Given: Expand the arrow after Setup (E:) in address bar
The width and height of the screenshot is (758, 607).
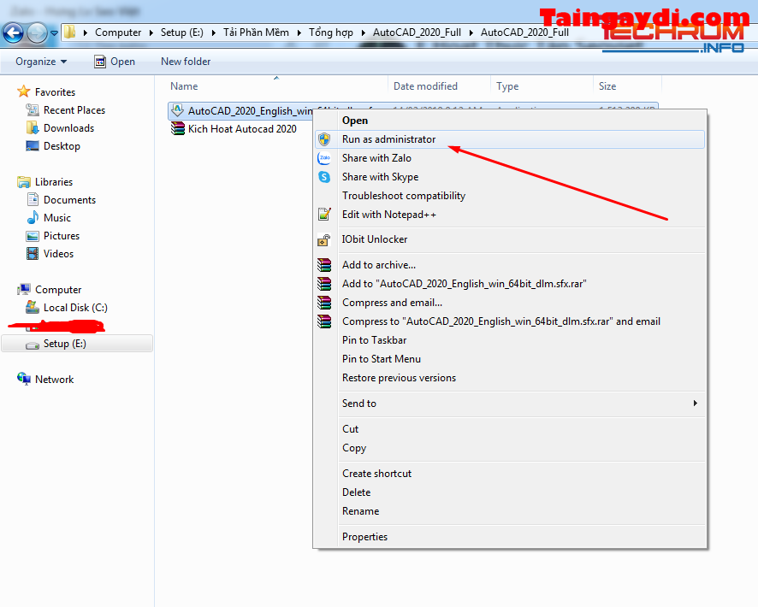Looking at the screenshot, I should [213, 32].
